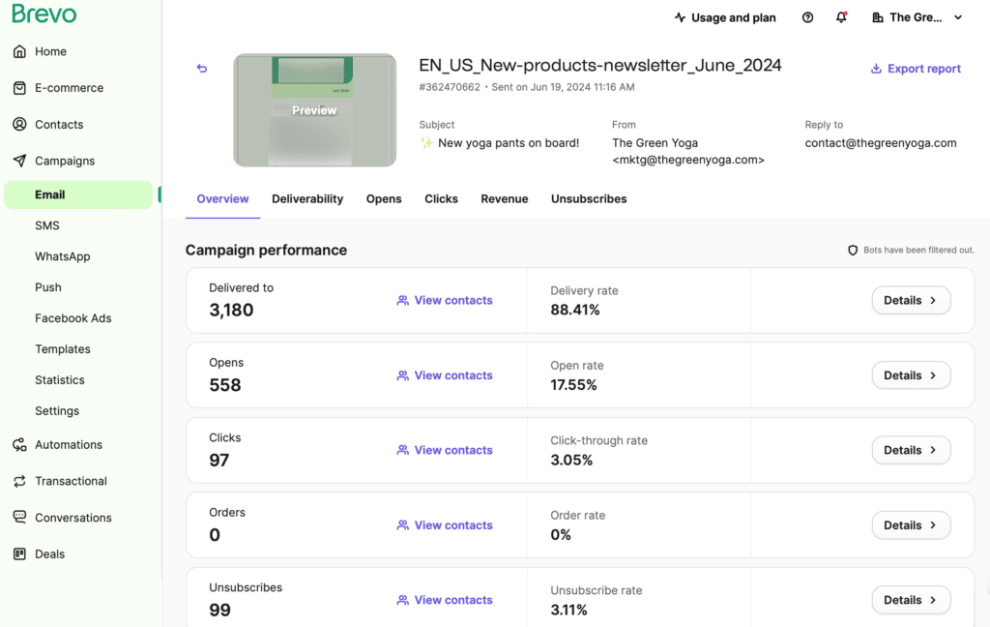Click the Home house icon
This screenshot has height=627, width=990.
pyautogui.click(x=19, y=51)
